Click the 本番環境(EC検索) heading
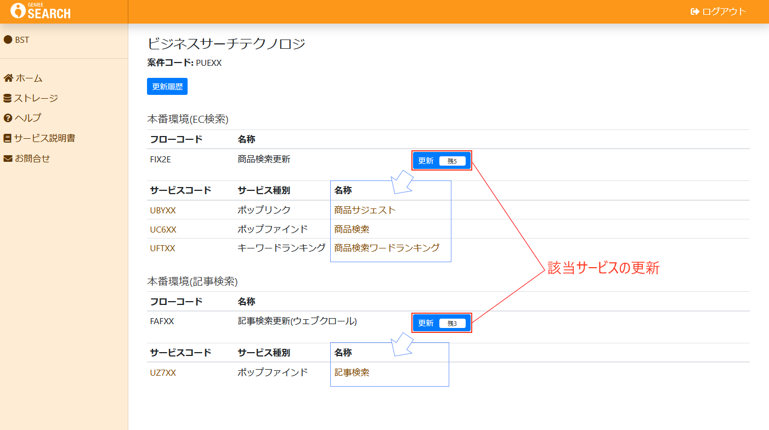Screen dimensions: 769x430 [188, 118]
